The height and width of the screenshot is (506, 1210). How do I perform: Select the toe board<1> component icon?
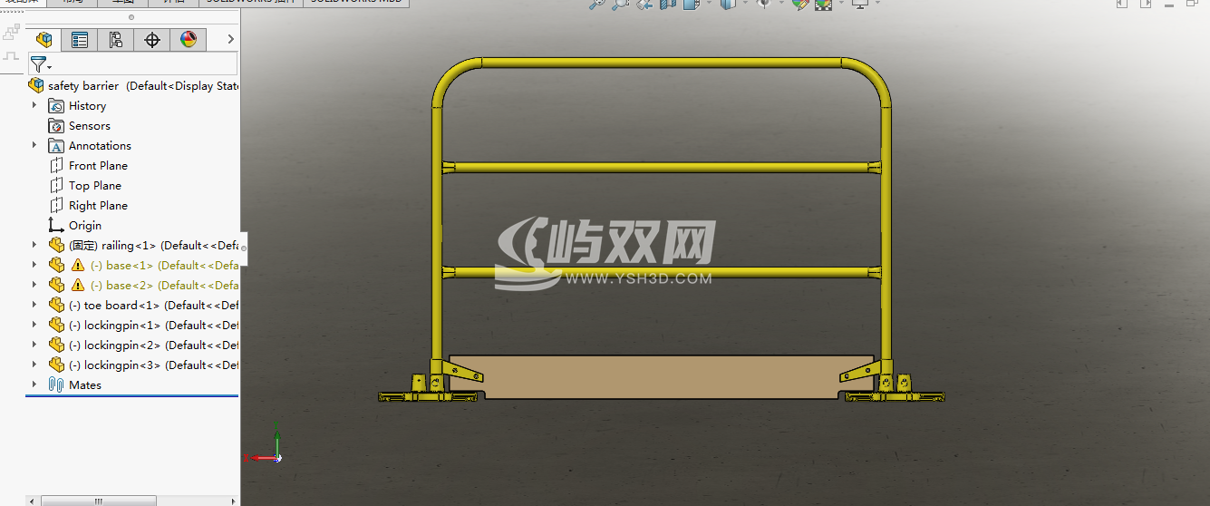pos(56,306)
